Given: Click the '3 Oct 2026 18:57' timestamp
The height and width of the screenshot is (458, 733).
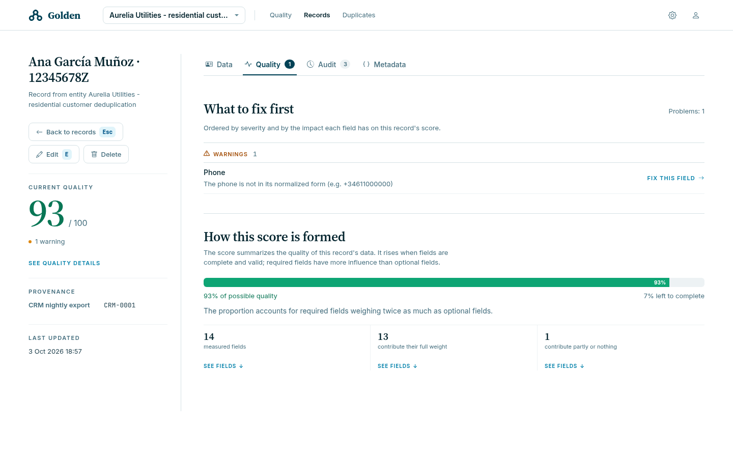Looking at the screenshot, I should (x=55, y=352).
